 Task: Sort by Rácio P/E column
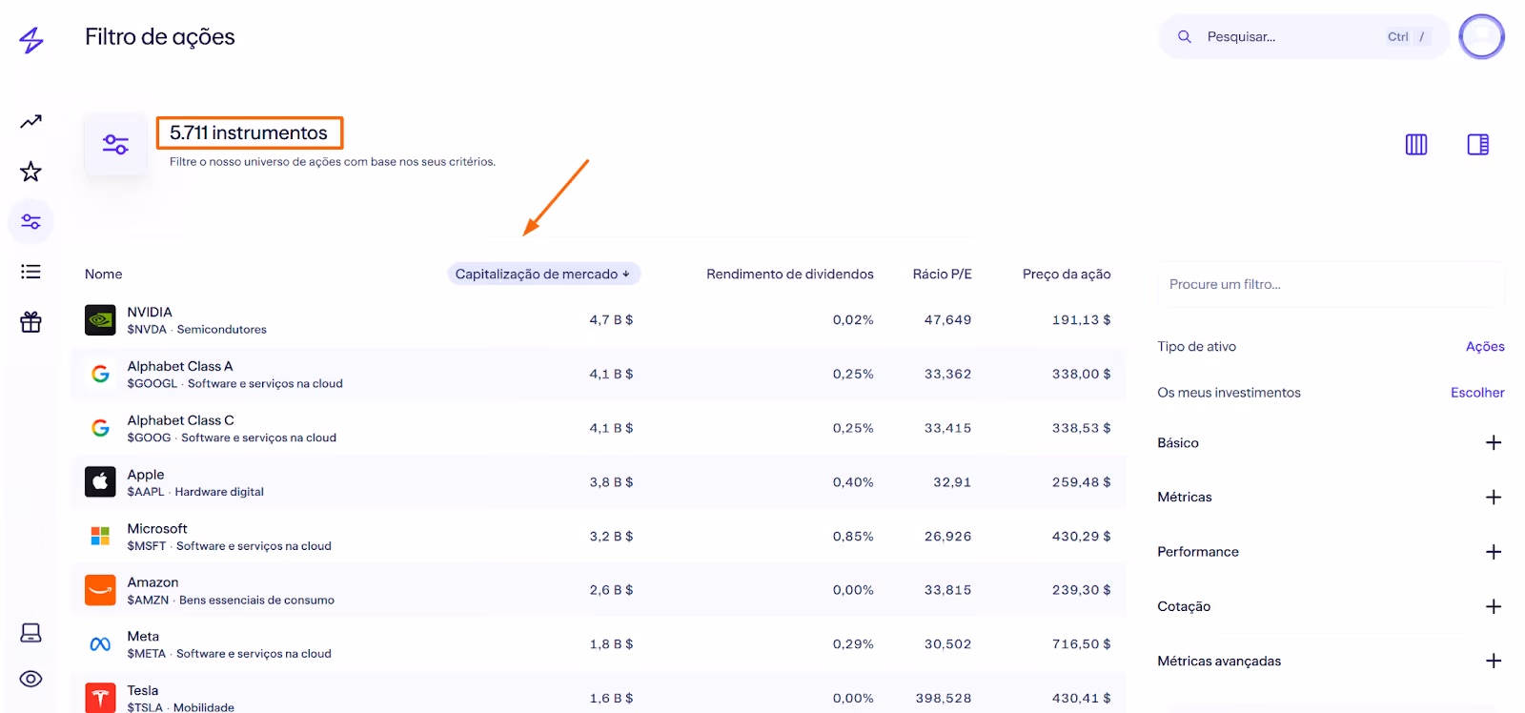(942, 274)
